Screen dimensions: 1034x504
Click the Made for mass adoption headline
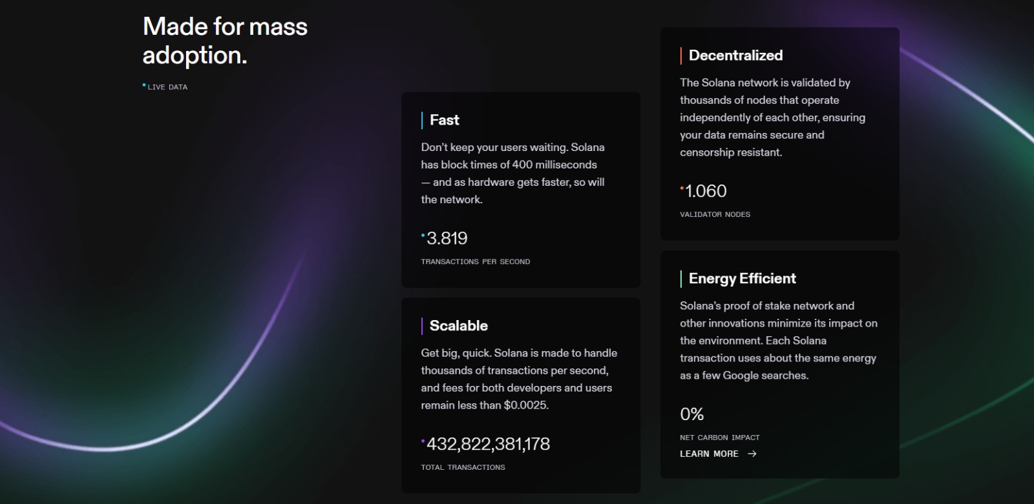coord(225,41)
